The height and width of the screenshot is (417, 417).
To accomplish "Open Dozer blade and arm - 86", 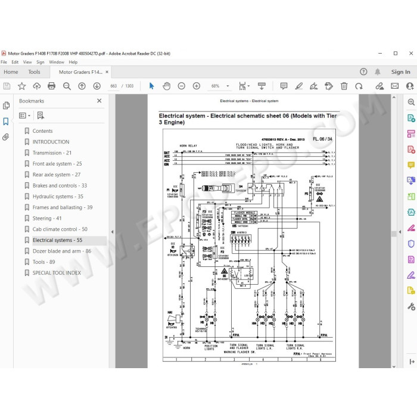I will (62, 251).
